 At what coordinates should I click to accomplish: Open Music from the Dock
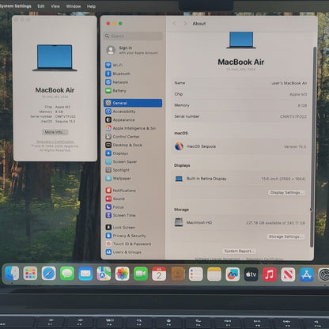pos(270,274)
